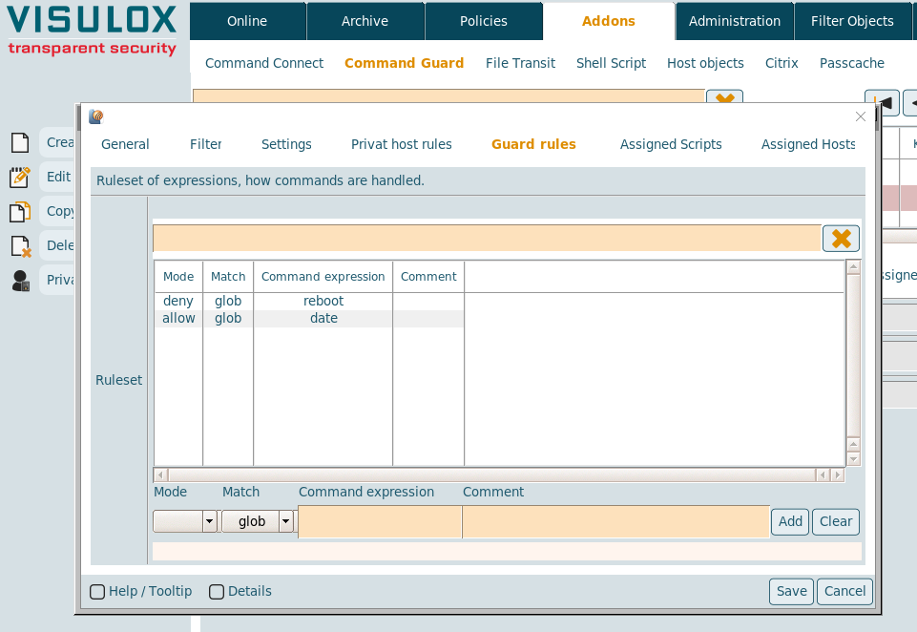This screenshot has height=632, width=917.
Task: Click the Save button
Action: (x=791, y=591)
